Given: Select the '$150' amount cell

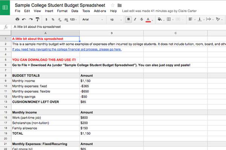Looking at the screenshot, I should click(x=111, y=128).
